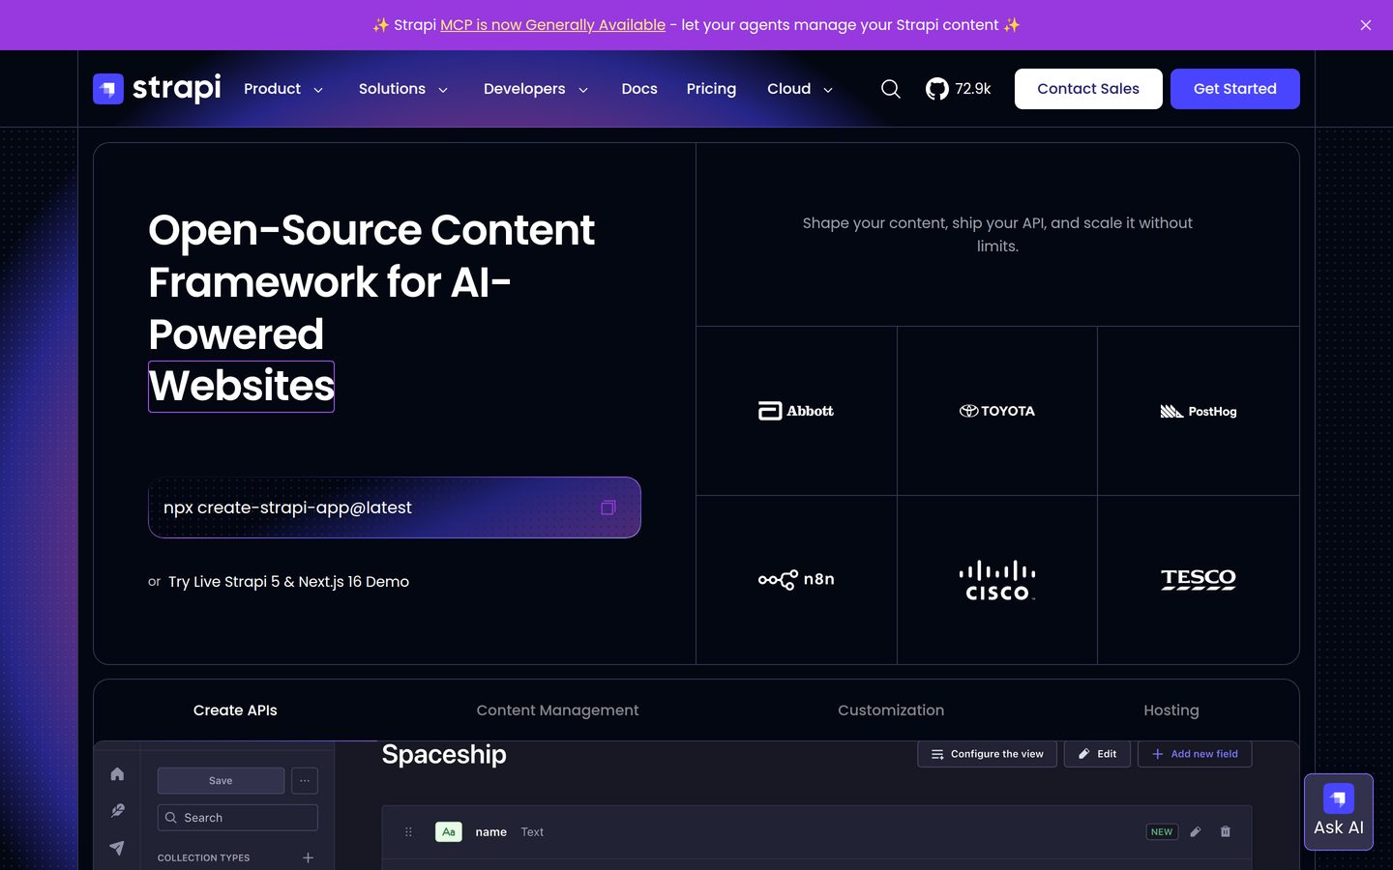The width and height of the screenshot is (1393, 870).
Task: Go to the Pricing page
Action: [711, 89]
